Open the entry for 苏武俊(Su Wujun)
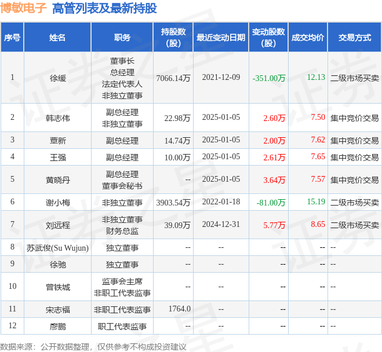The width and height of the screenshot is (382, 352). [57, 247]
